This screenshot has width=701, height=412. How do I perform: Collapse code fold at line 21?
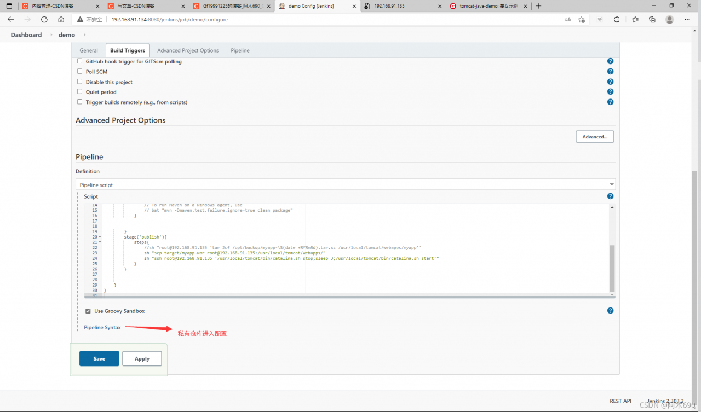(100, 242)
